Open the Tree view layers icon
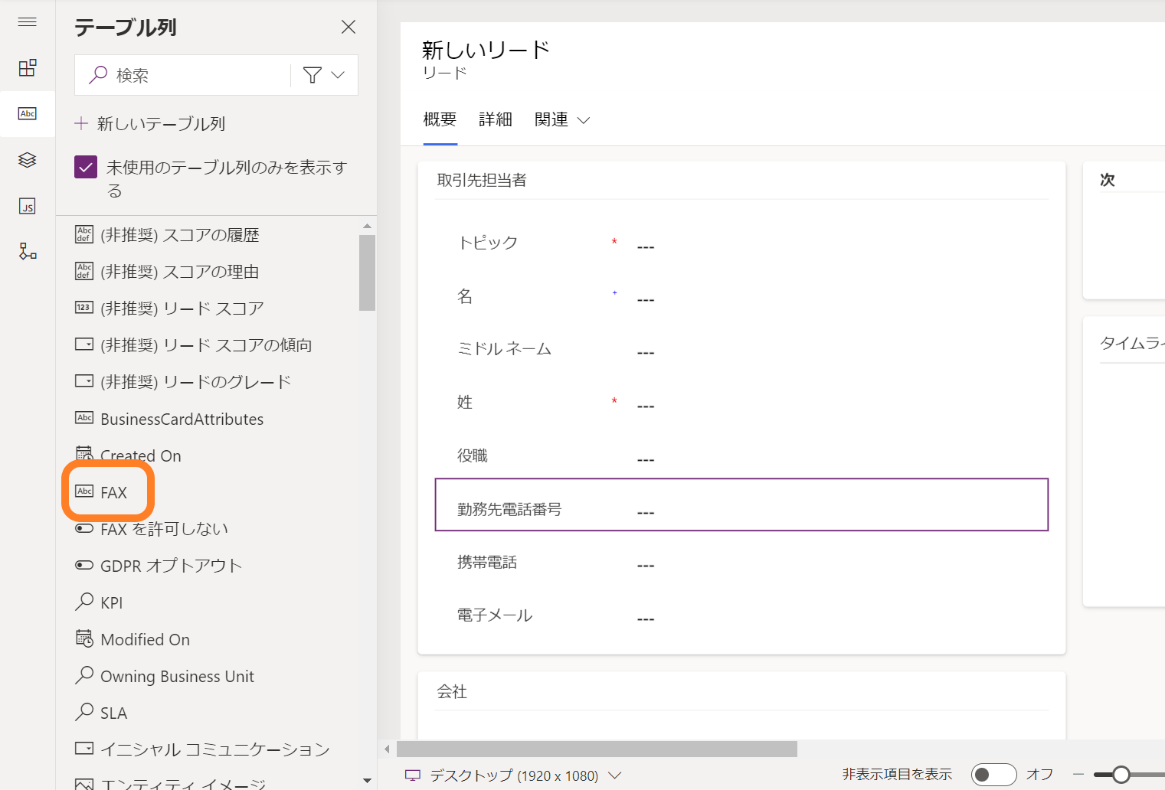This screenshot has width=1165, height=790. tap(28, 160)
